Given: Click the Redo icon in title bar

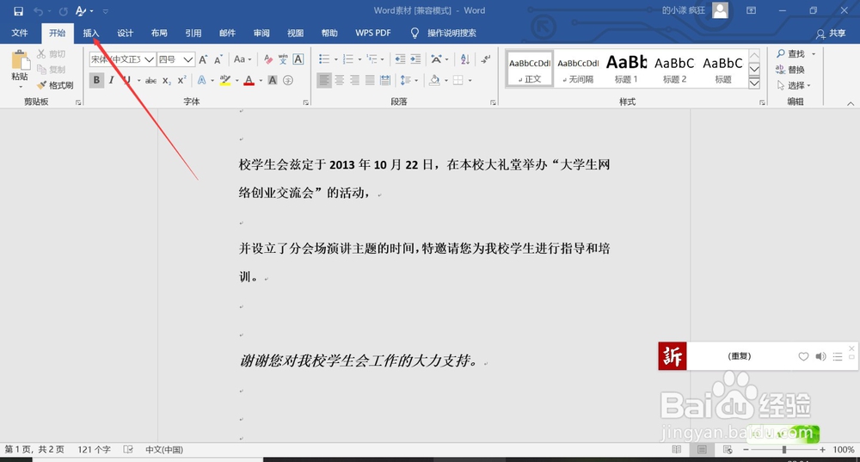Looking at the screenshot, I should [x=63, y=11].
